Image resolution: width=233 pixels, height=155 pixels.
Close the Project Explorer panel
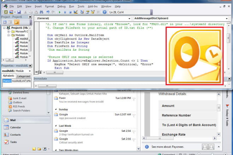30,17
